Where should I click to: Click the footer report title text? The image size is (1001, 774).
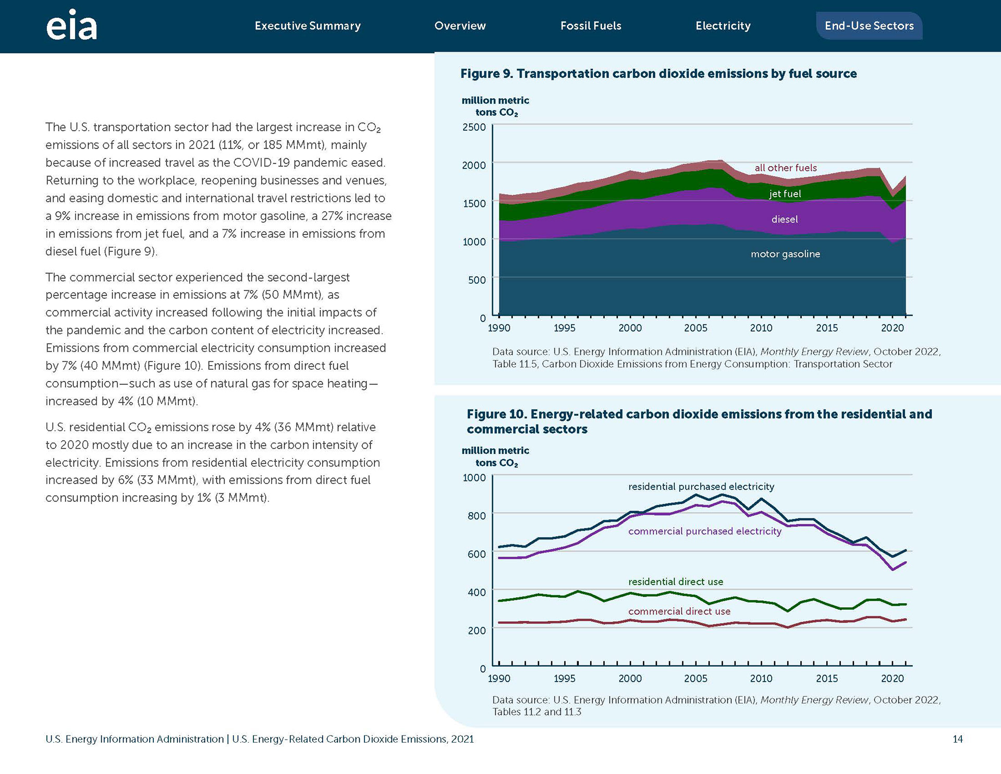pos(353,739)
